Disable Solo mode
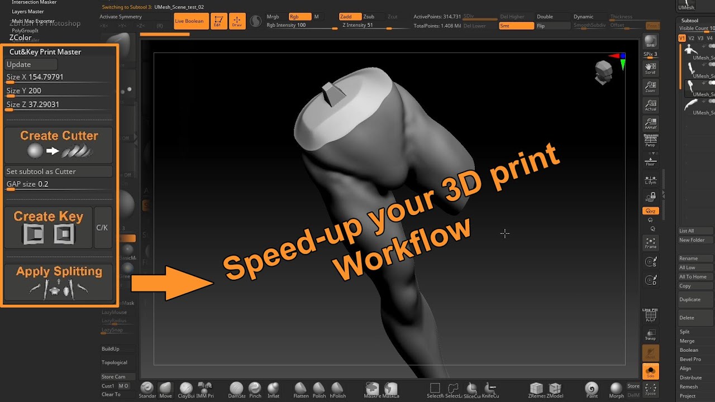Viewport: 715px width, 402px height. [651, 371]
